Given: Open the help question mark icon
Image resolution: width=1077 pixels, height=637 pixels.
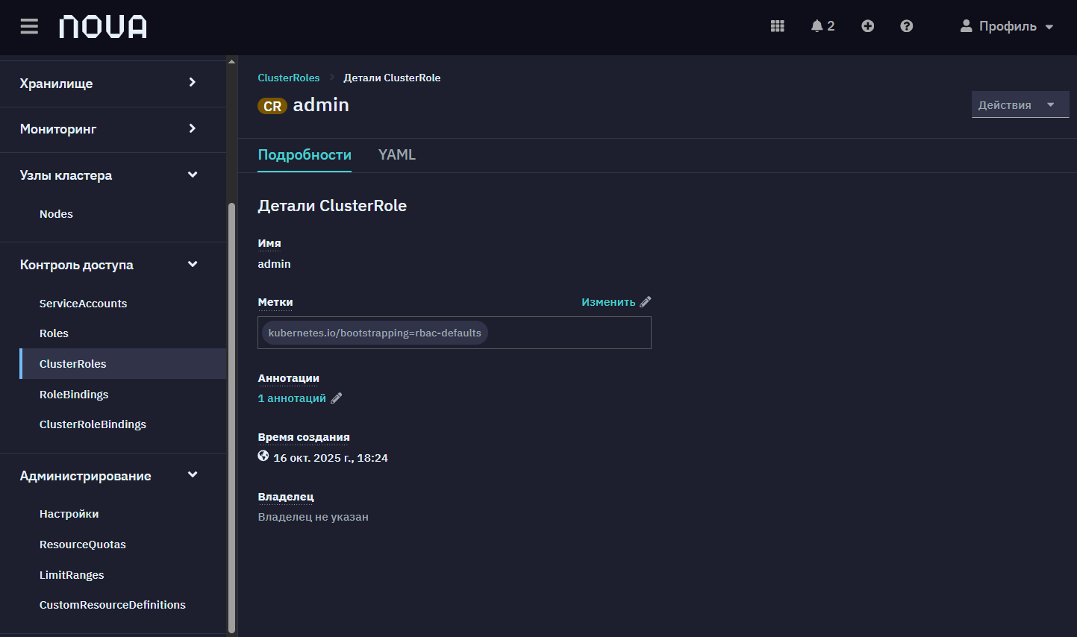Looking at the screenshot, I should (x=907, y=26).
